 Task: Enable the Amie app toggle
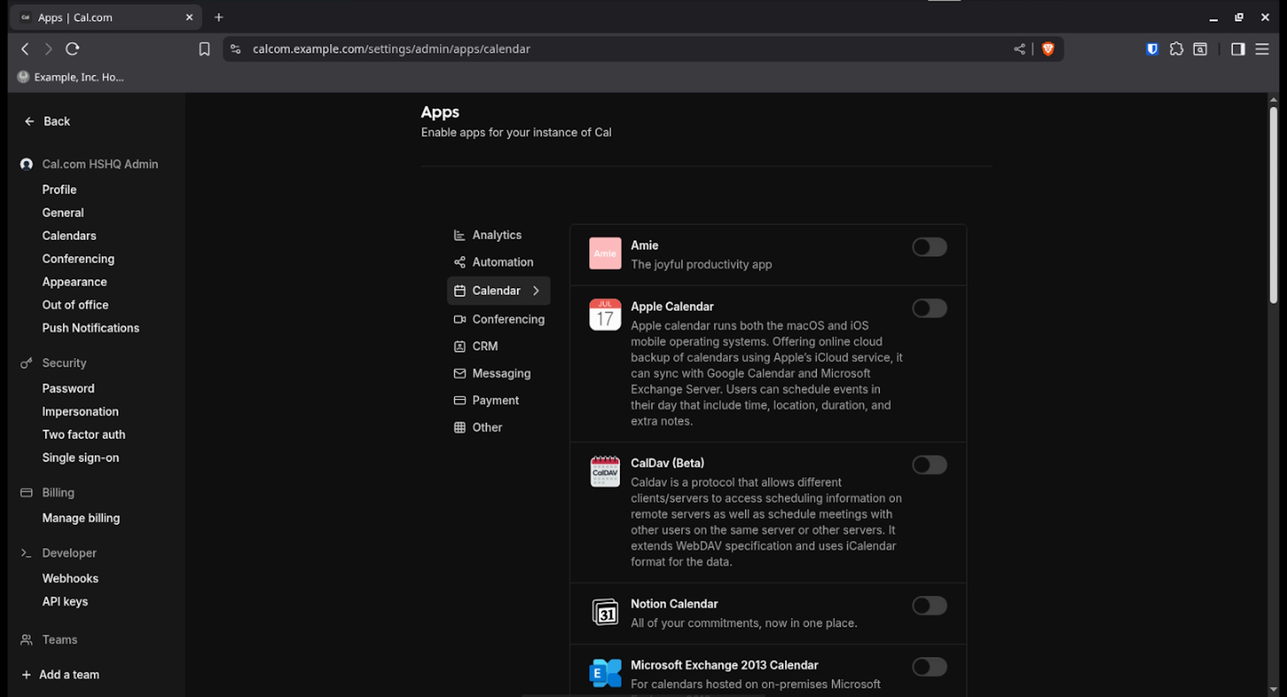point(929,247)
